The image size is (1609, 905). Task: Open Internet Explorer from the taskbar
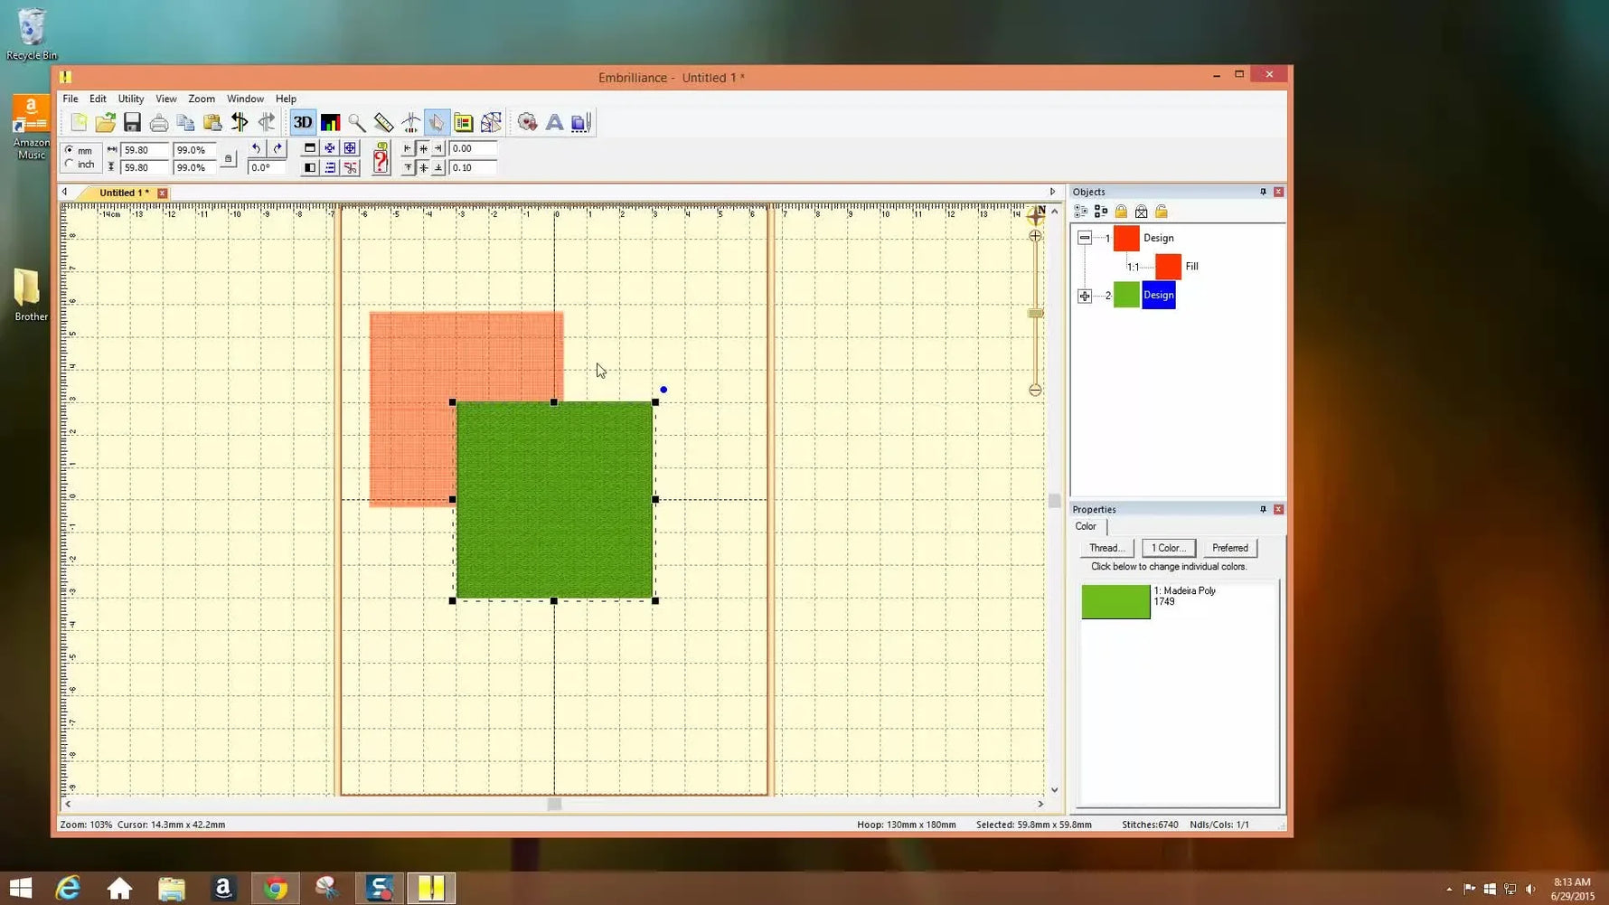pos(68,888)
